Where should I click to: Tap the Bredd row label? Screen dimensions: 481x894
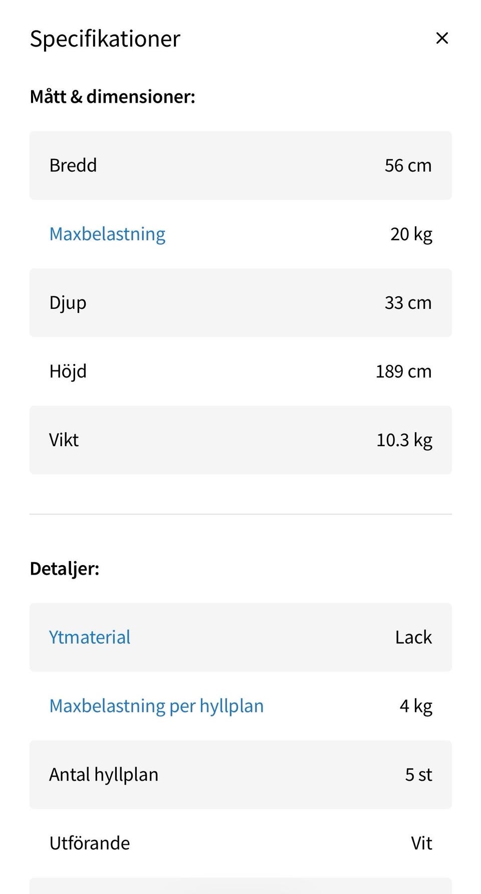(73, 165)
